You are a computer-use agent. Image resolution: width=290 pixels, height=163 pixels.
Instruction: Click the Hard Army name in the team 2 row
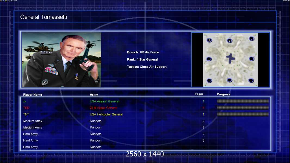[30, 134]
